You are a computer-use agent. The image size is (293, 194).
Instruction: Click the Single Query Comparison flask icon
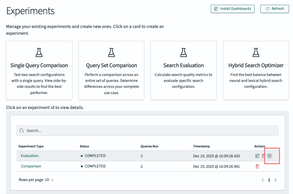(x=39, y=53)
